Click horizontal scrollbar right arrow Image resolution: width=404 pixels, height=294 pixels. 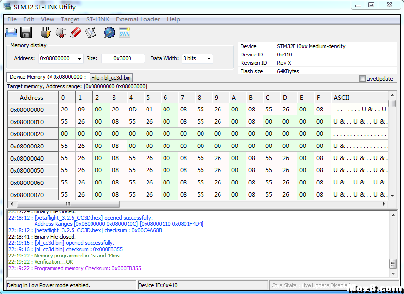click(384, 204)
